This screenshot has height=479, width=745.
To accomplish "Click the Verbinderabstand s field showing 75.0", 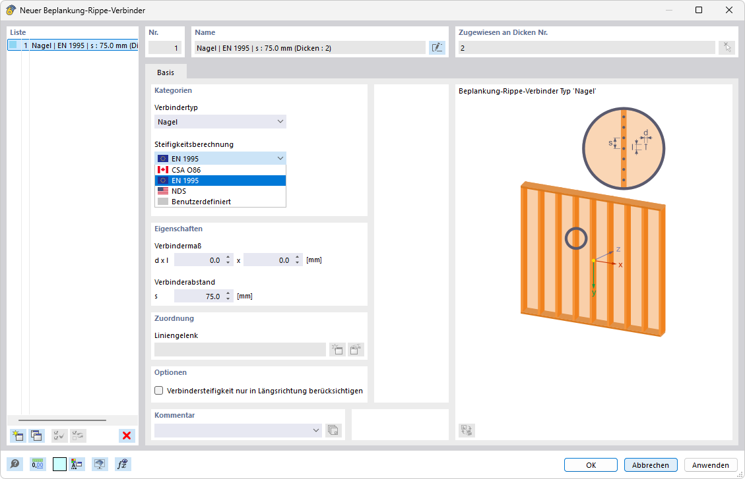I will pos(199,296).
